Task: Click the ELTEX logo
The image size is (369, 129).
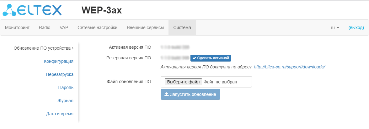Action: pos(32,10)
